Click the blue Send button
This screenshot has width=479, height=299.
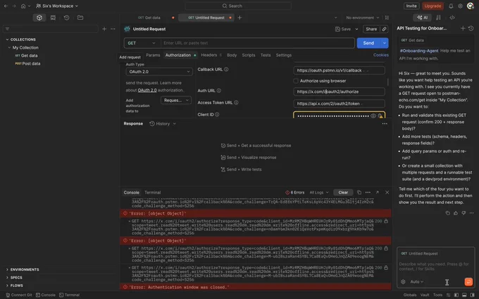coord(368,43)
